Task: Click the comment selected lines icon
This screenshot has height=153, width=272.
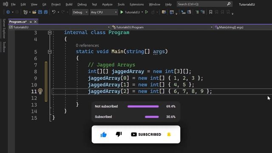Action: click(x=197, y=12)
